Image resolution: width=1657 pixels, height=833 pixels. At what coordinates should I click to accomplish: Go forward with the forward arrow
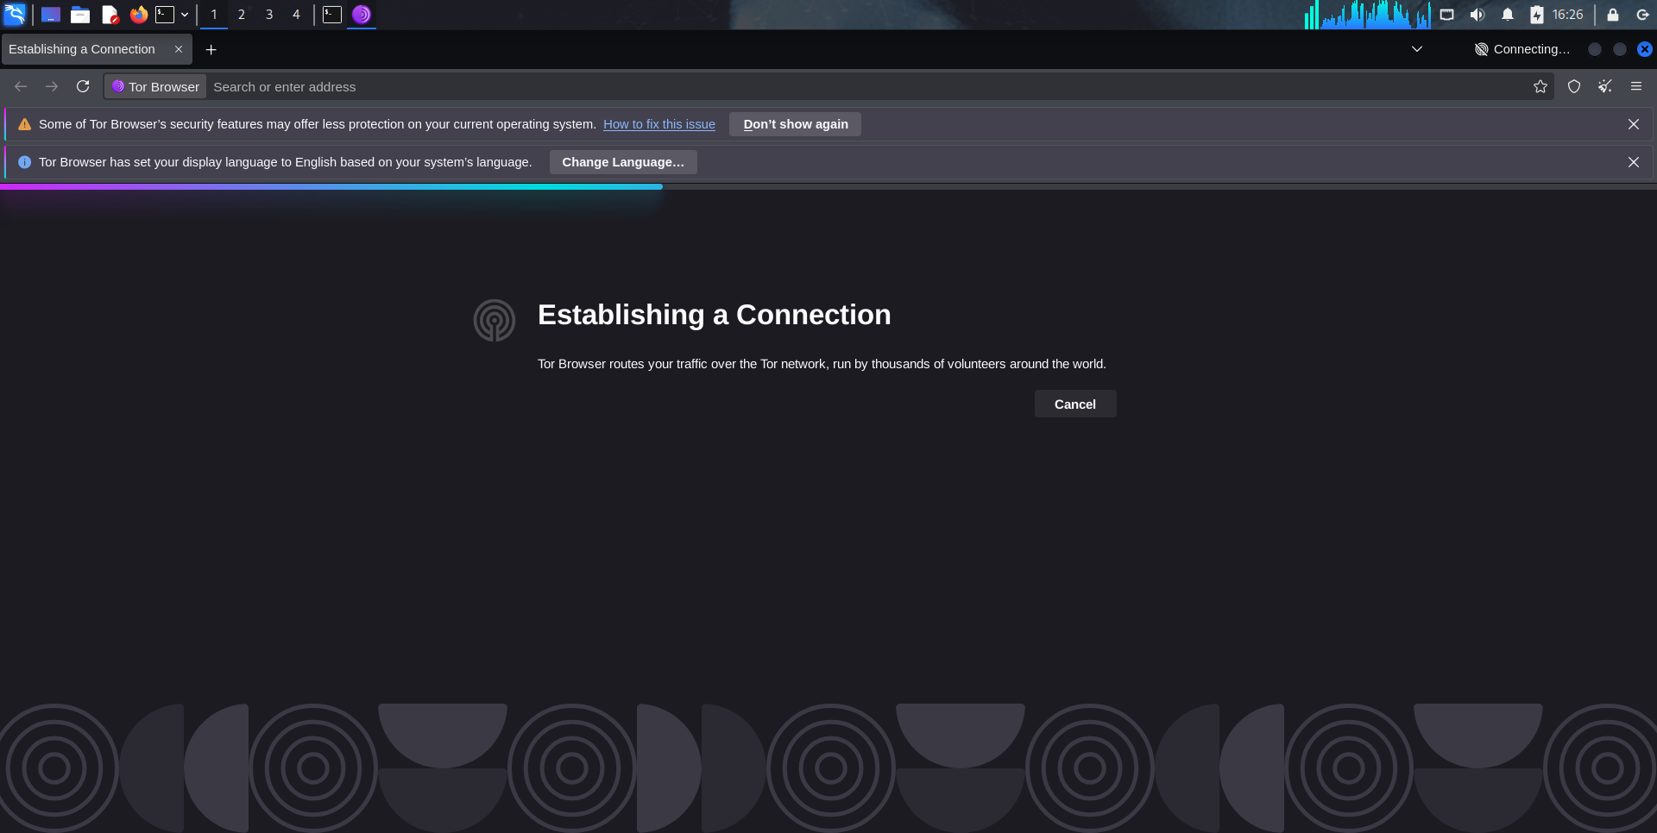point(52,86)
